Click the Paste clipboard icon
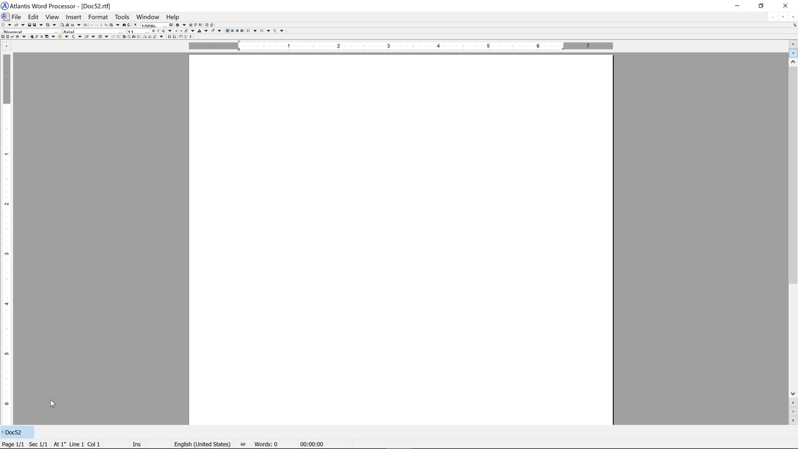This screenshot has height=449, width=798. 111,25
